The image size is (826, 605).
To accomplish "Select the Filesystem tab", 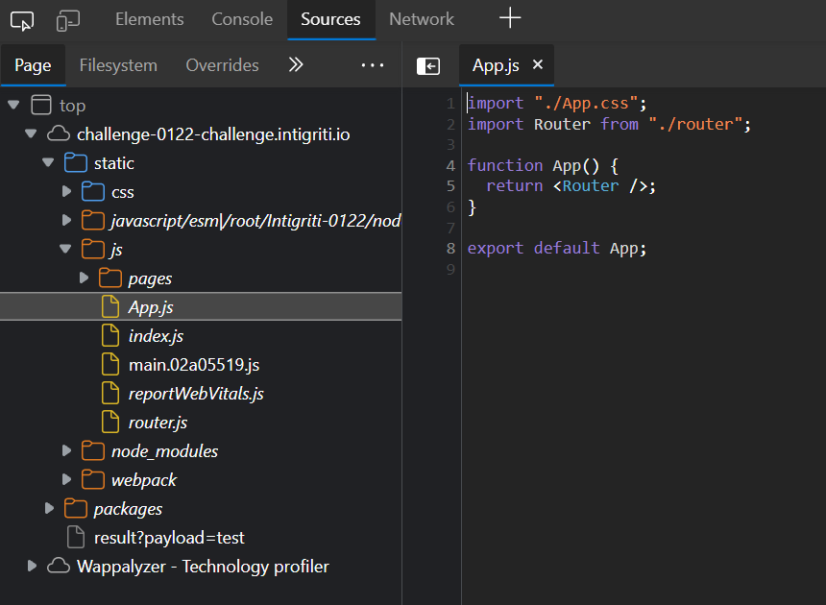I will click(118, 65).
